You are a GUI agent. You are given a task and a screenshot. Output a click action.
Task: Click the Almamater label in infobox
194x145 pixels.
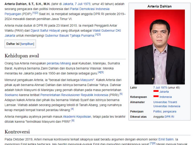(x=137, y=102)
